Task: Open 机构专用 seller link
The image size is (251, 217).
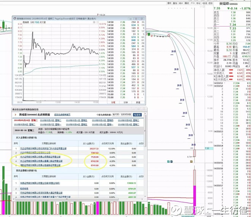Action: (24, 189)
